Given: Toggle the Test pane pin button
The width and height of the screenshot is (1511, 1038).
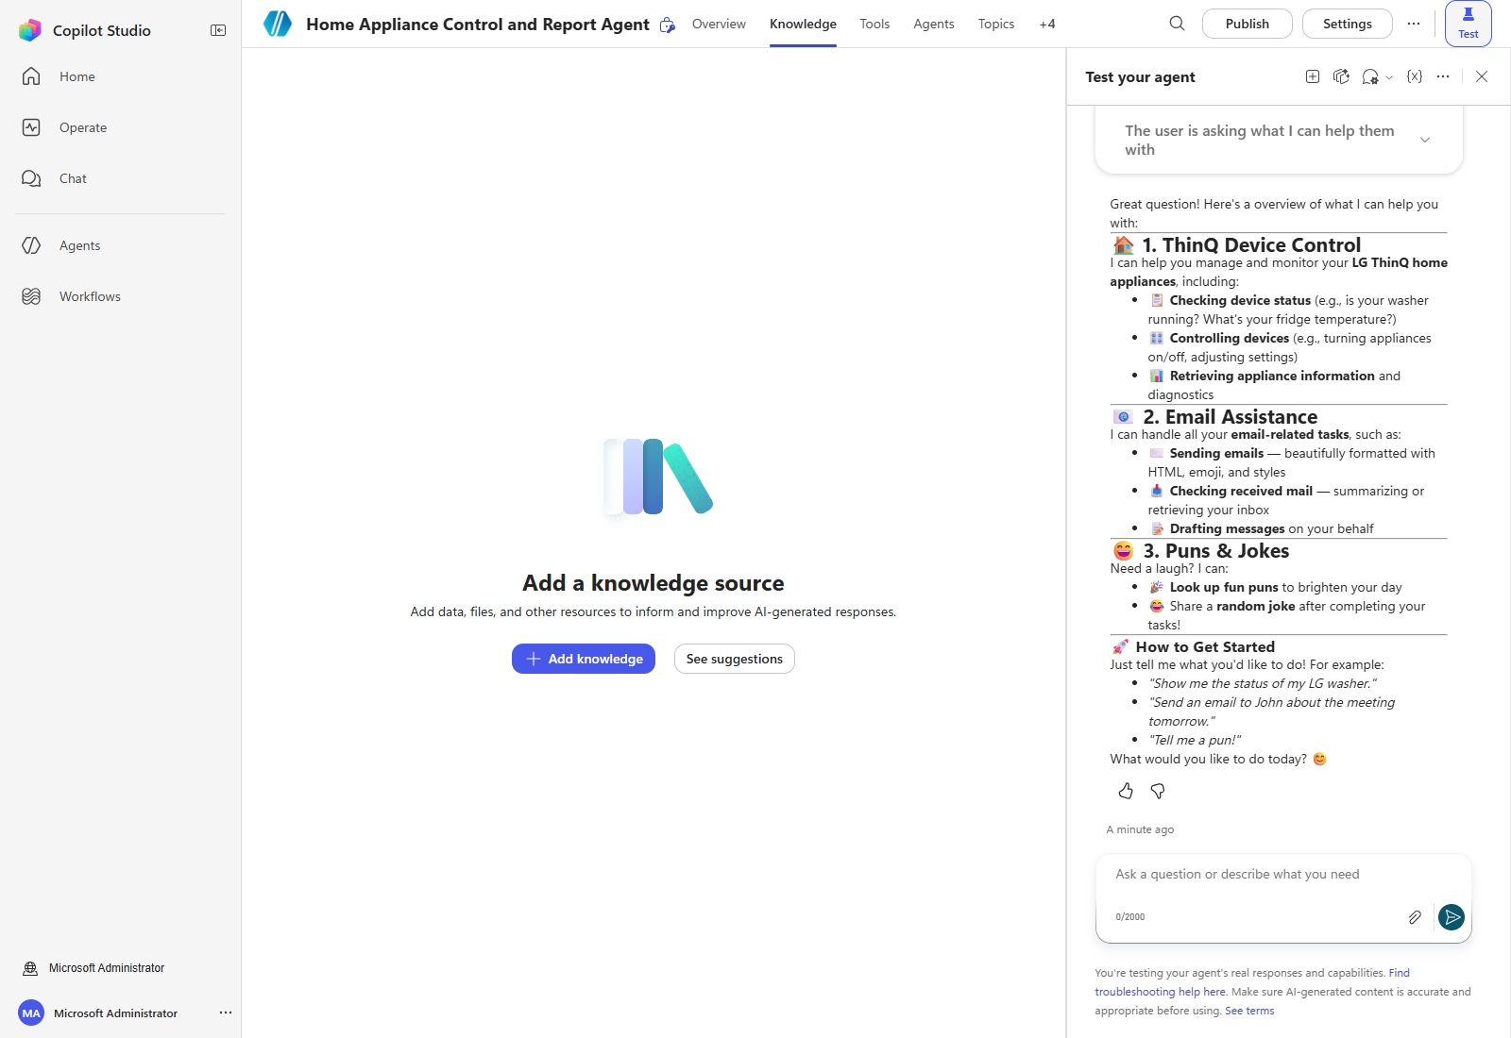Looking at the screenshot, I should pyautogui.click(x=1469, y=24).
